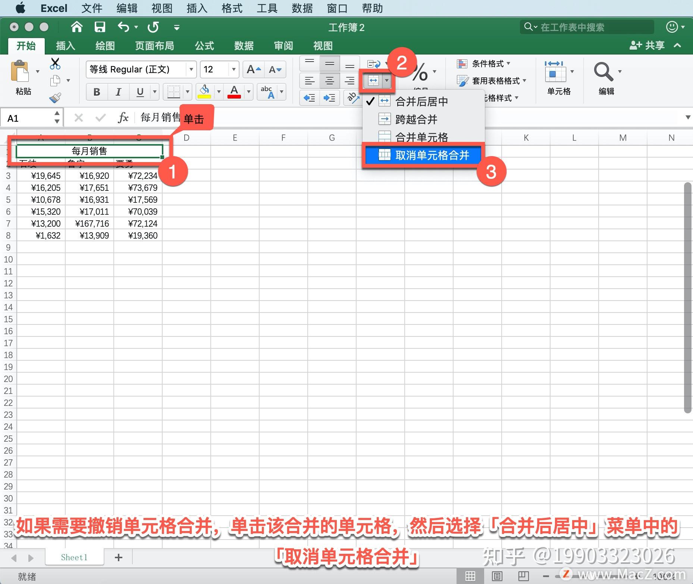The width and height of the screenshot is (693, 584).
Task: Align text left horizontally
Action: pyautogui.click(x=310, y=80)
